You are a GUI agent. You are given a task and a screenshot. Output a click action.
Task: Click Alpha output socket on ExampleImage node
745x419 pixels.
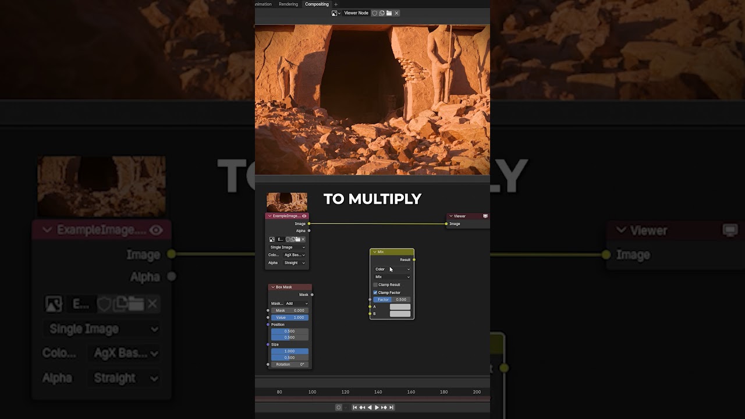pos(309,231)
